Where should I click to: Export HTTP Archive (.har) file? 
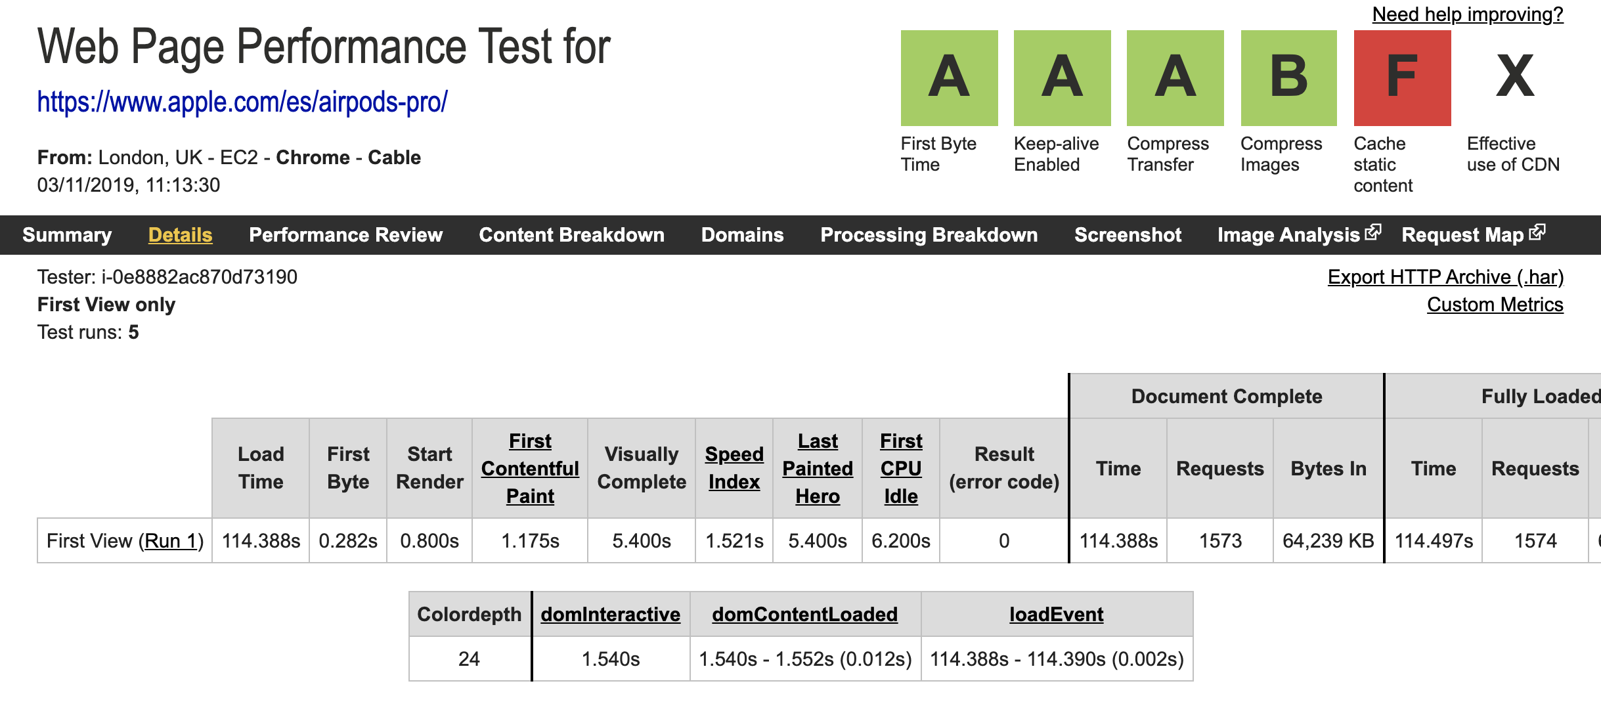click(1445, 277)
